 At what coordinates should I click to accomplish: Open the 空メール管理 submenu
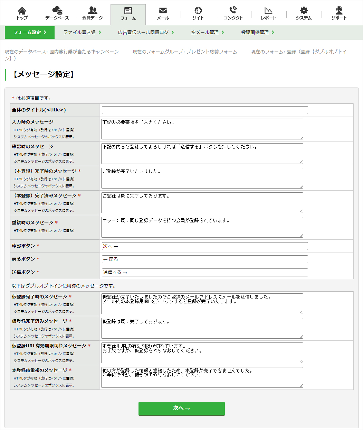208,33
